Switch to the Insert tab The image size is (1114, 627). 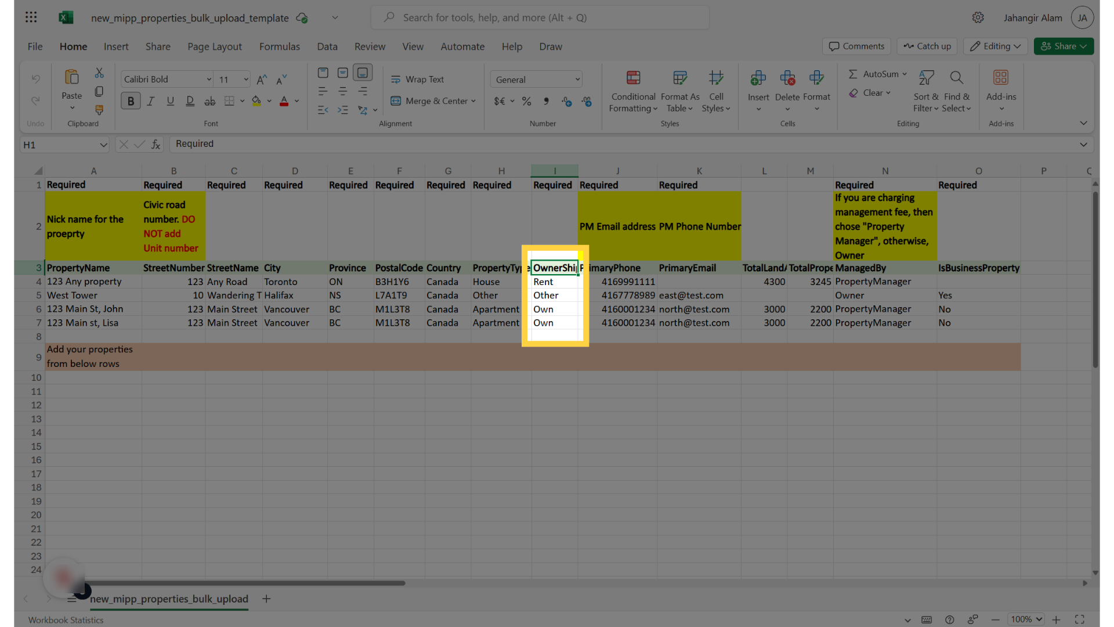pyautogui.click(x=116, y=46)
